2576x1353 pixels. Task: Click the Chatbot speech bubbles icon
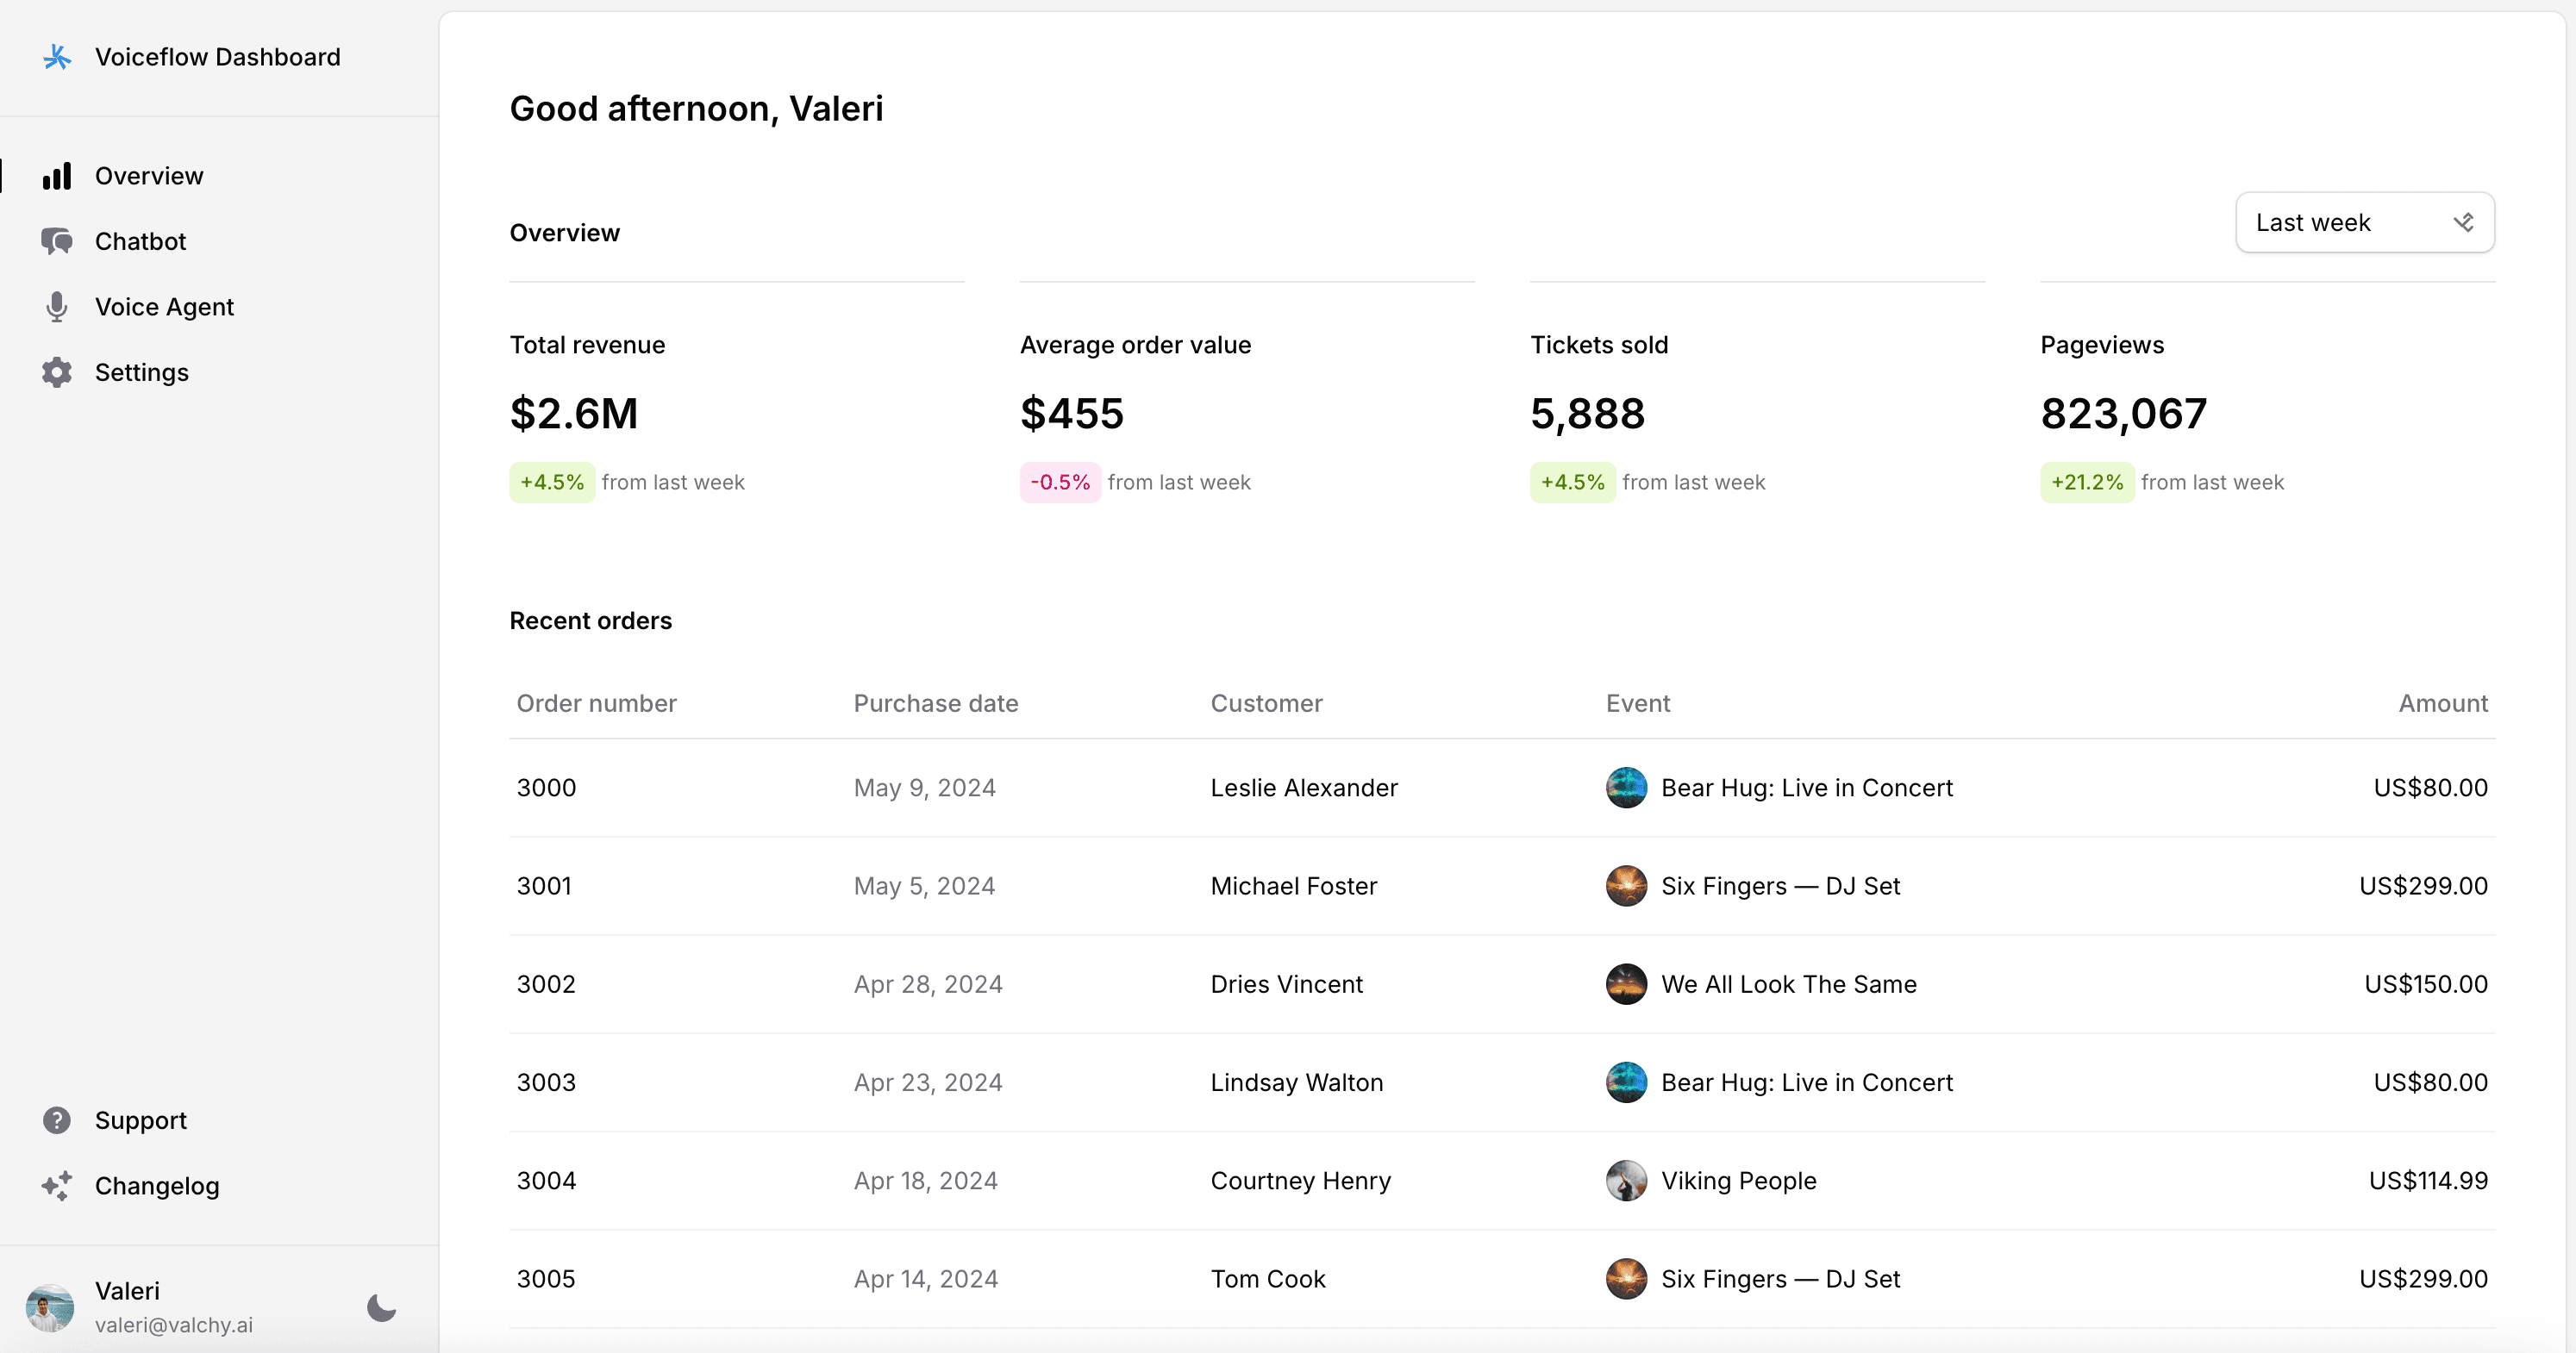[x=57, y=240]
